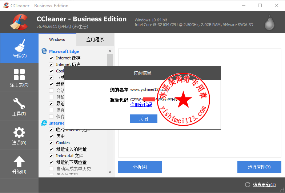Screen dimensions: 285x193
Task: Switch to the 应用程序 tab
Action: coord(95,39)
